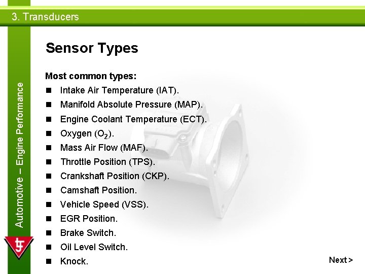Click the 'Most common types:' subheading
This screenshot has width=365, height=274.
point(91,76)
